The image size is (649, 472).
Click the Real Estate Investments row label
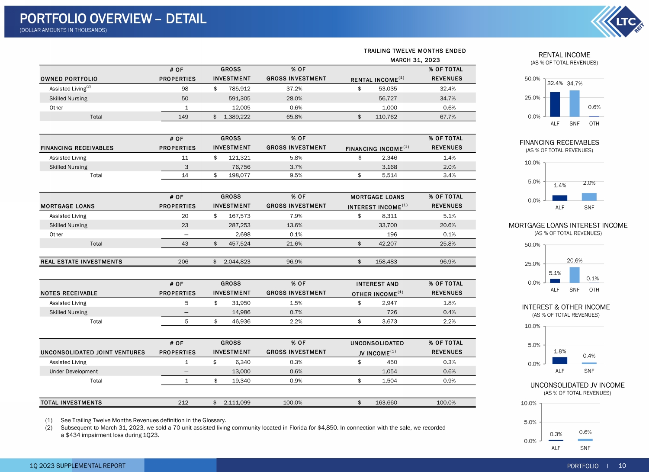[81, 262]
